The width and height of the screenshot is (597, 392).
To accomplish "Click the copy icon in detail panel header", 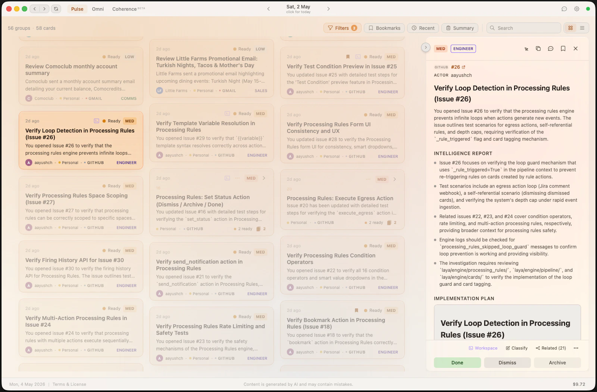I will click(x=538, y=48).
